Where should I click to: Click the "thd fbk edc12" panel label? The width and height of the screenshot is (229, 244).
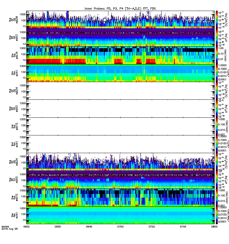pyautogui.click(x=15, y=126)
